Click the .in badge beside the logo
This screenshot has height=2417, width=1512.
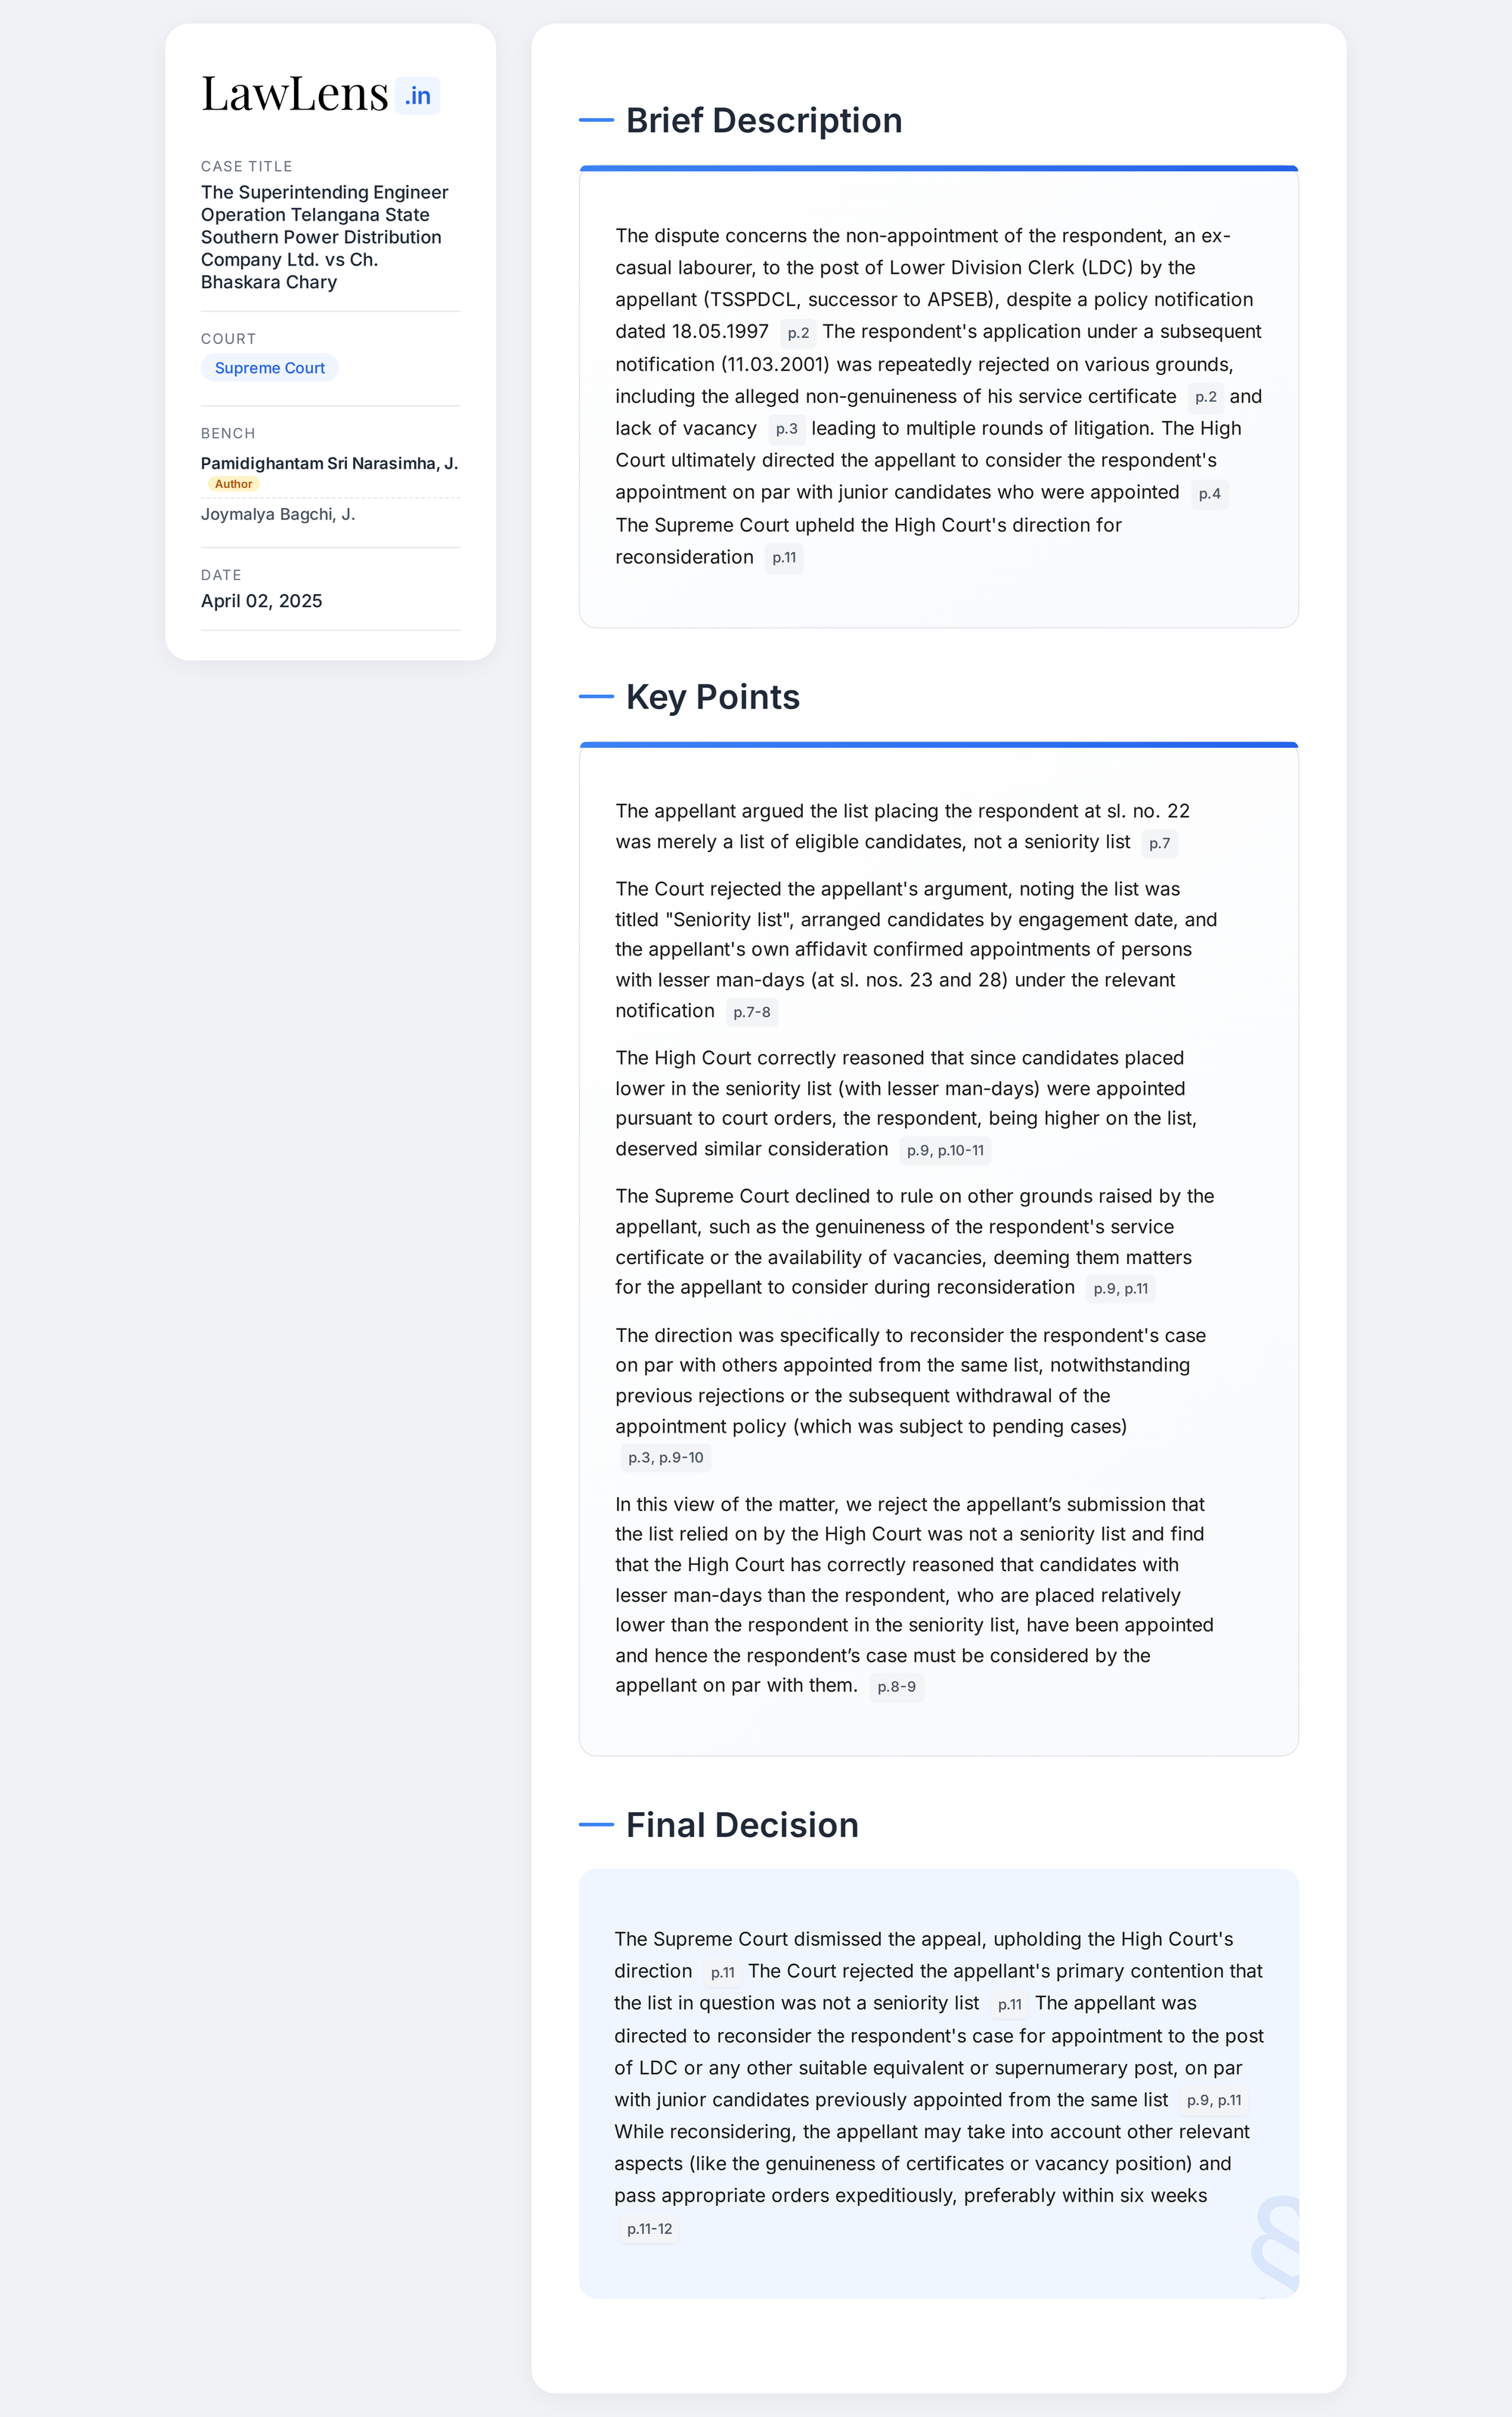coord(417,96)
